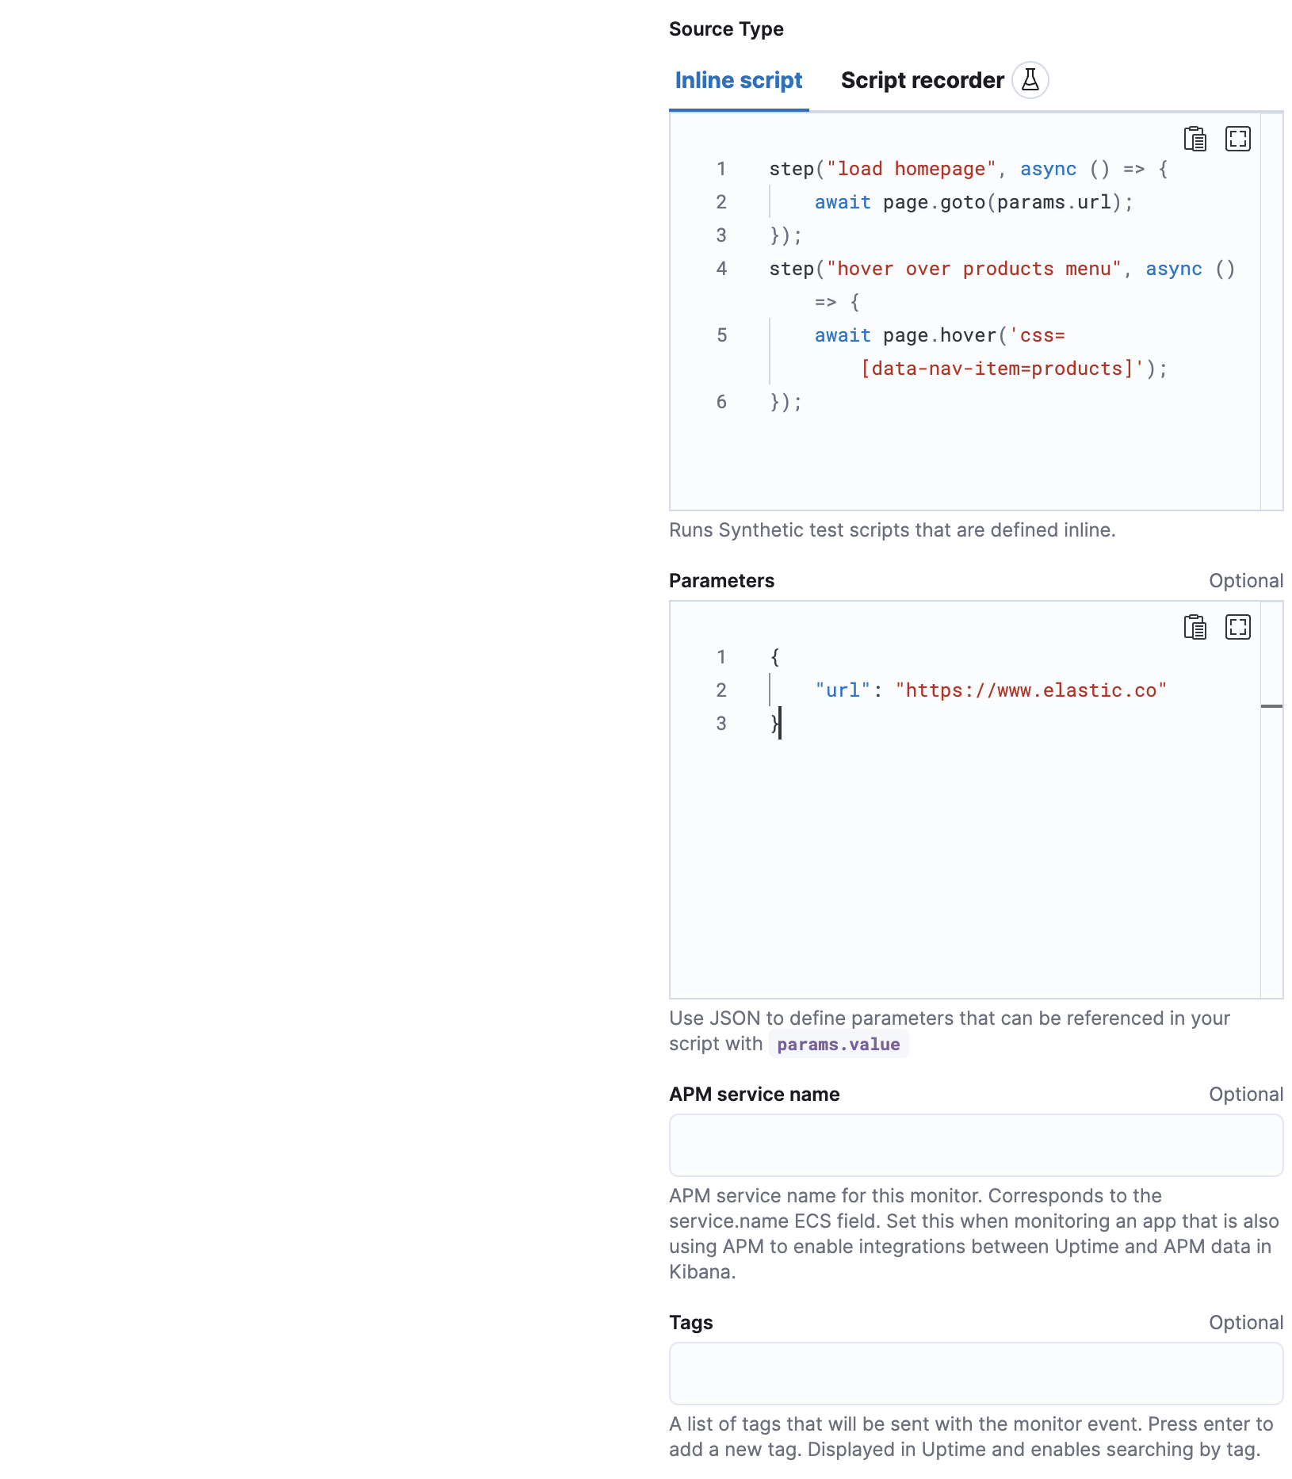Click the Tags input field

coord(975,1373)
